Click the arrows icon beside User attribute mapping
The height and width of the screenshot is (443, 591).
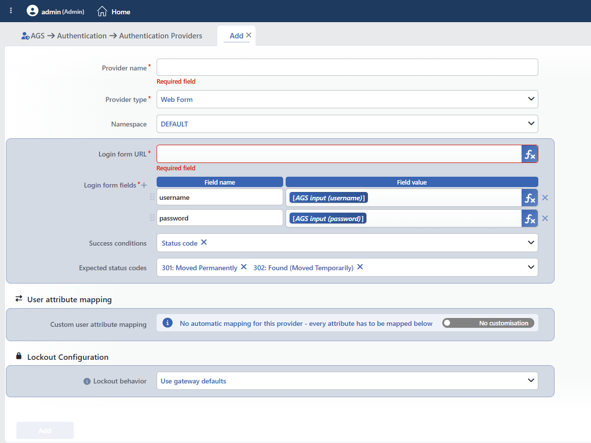19,299
